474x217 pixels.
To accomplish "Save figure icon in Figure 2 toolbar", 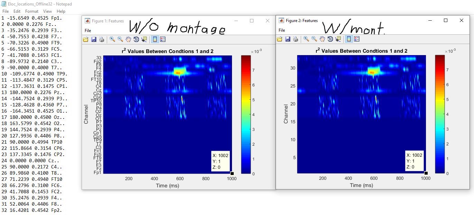I will (x=288, y=39).
